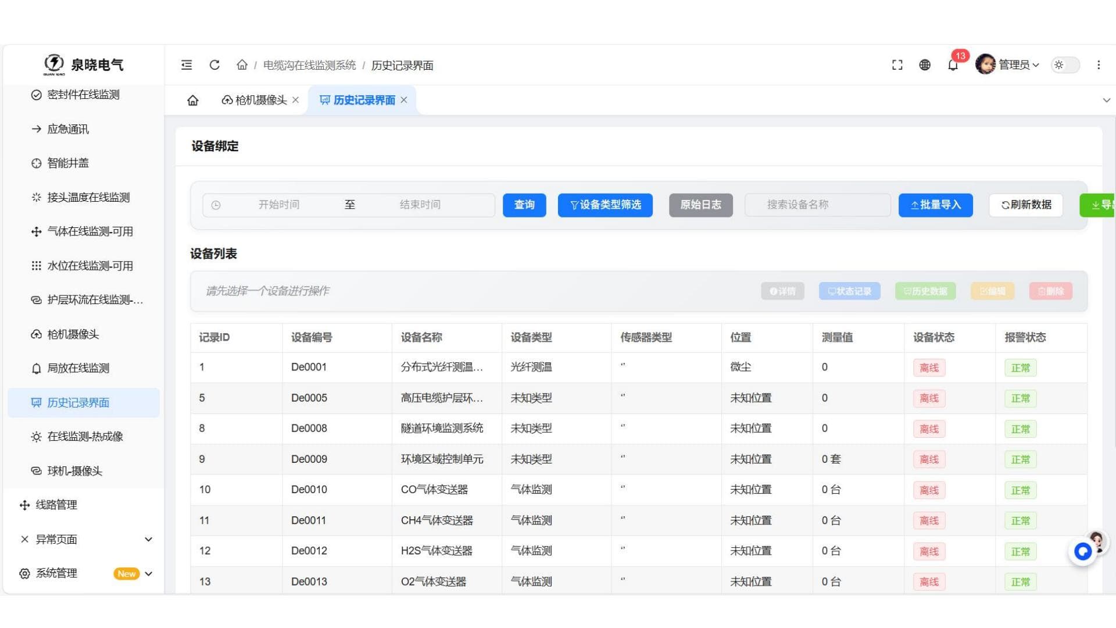Open 接头温度在线监测 in the sidebar
1116x628 pixels.
pos(88,198)
